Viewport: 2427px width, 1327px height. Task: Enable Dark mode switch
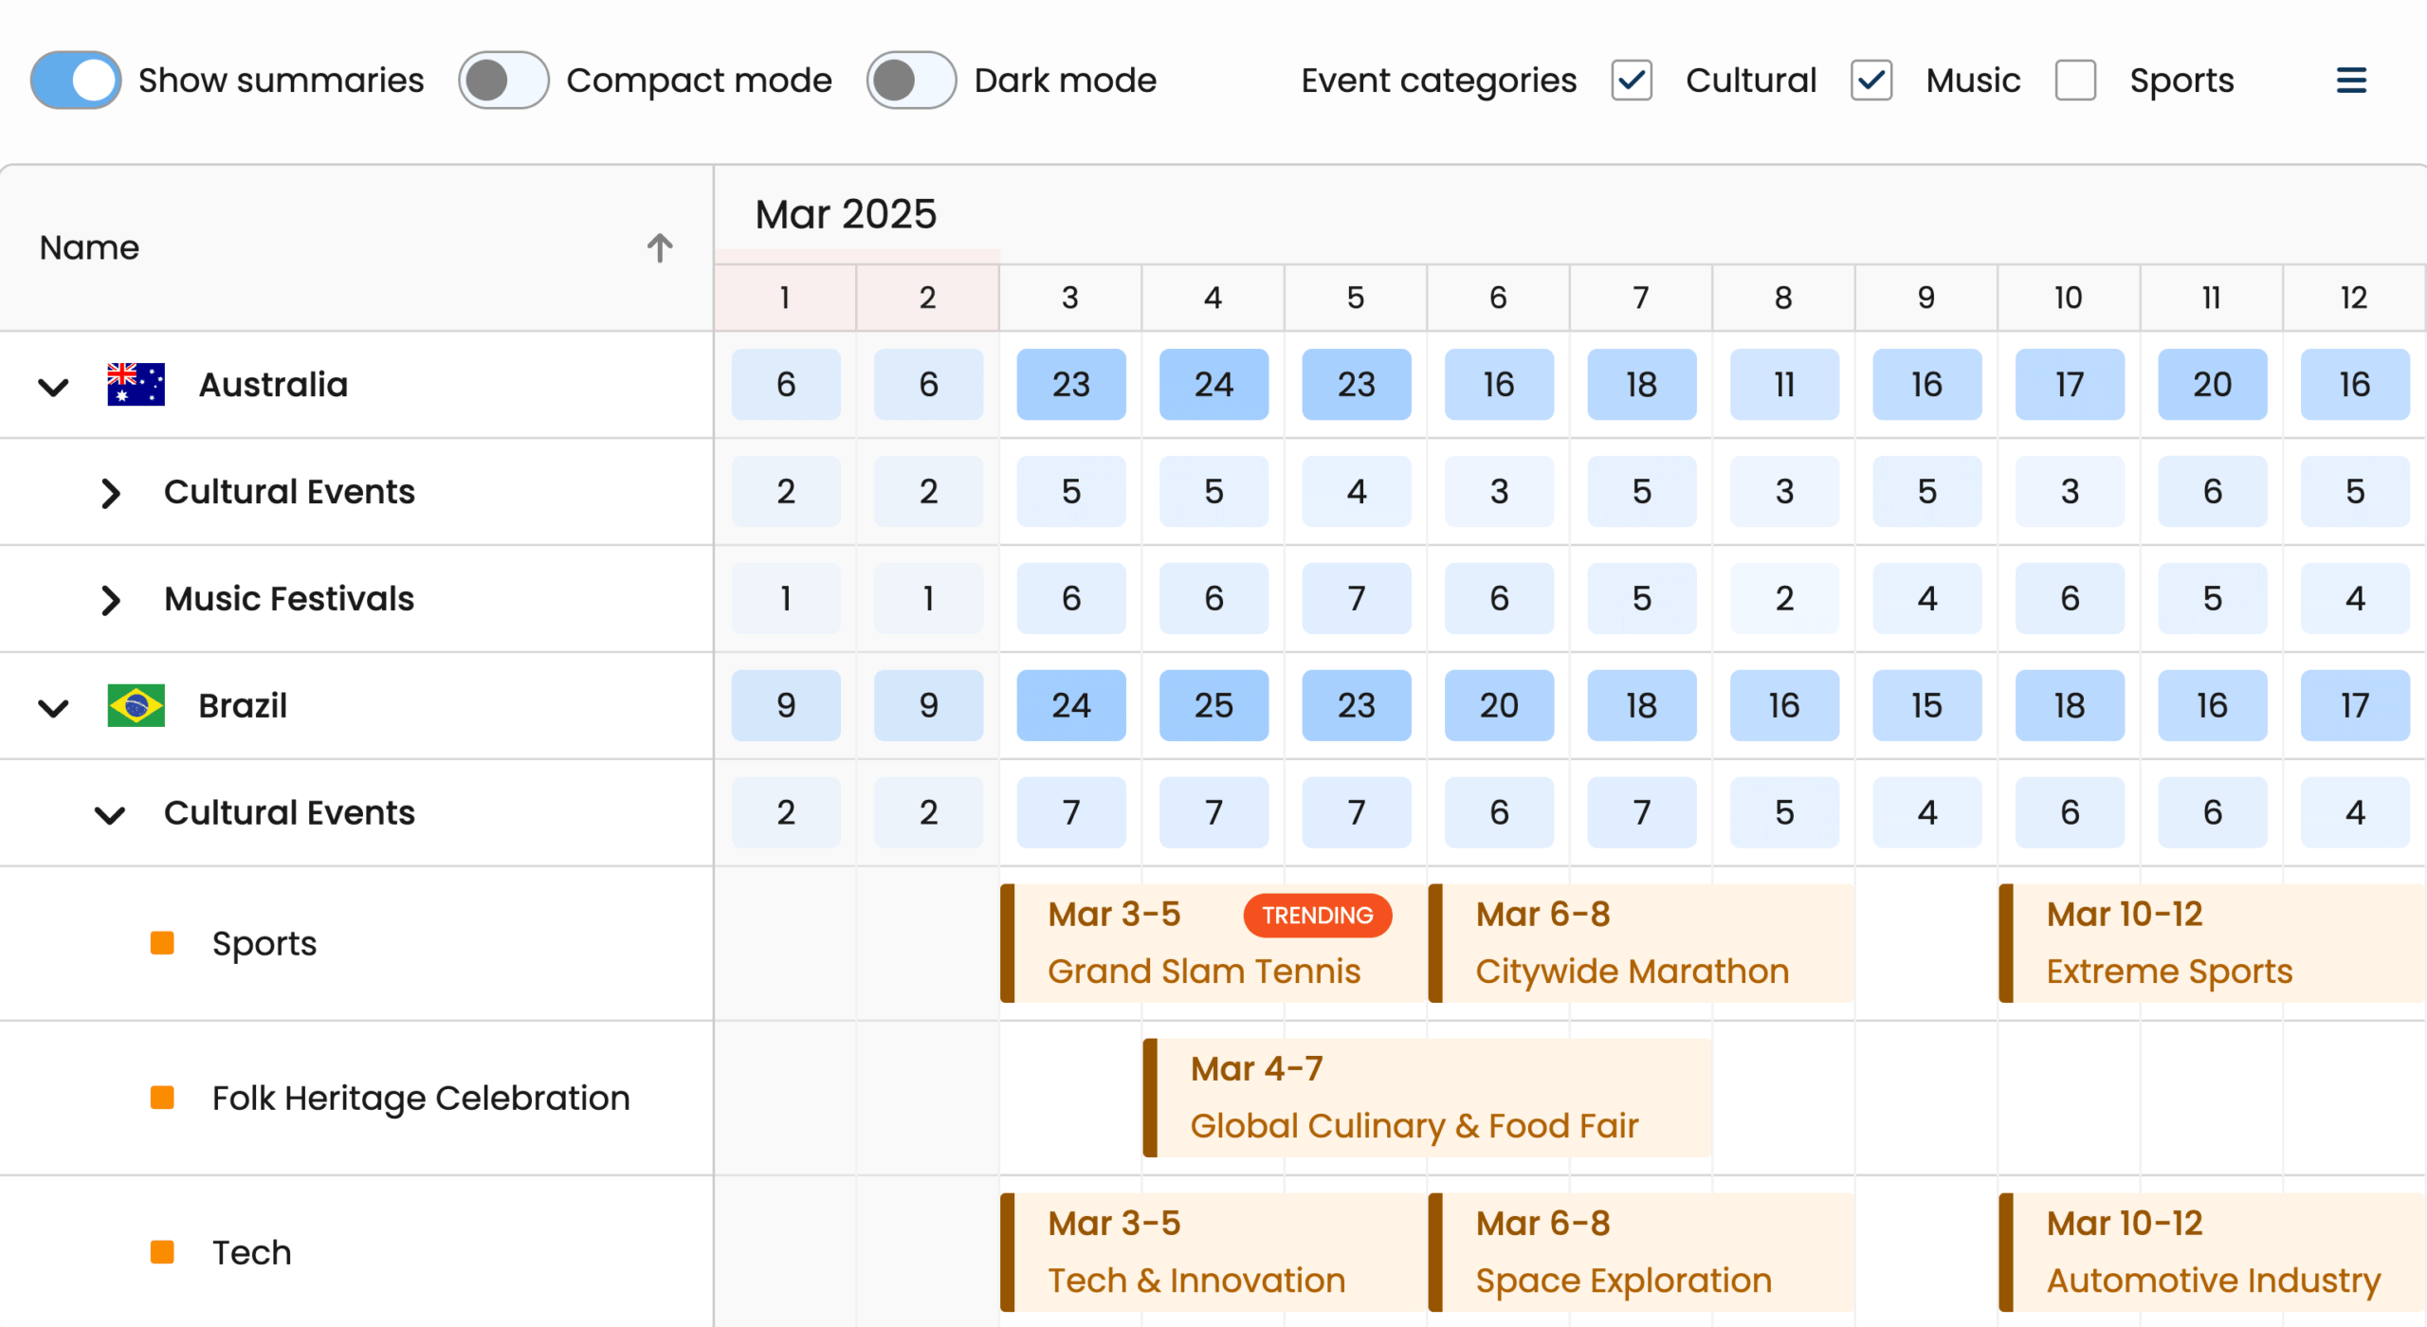[911, 81]
